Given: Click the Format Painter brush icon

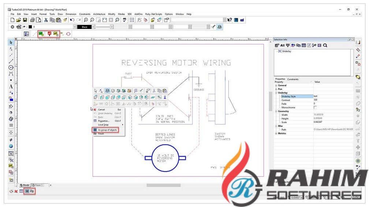Looking at the screenshot, I should 65,20.
